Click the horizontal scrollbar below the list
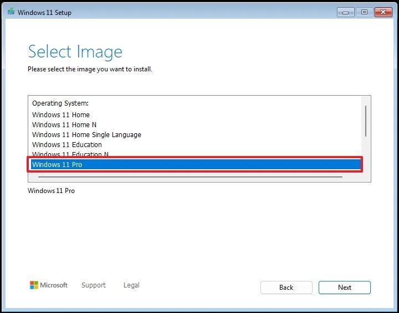Image resolution: width=399 pixels, height=313 pixels. click(x=190, y=177)
